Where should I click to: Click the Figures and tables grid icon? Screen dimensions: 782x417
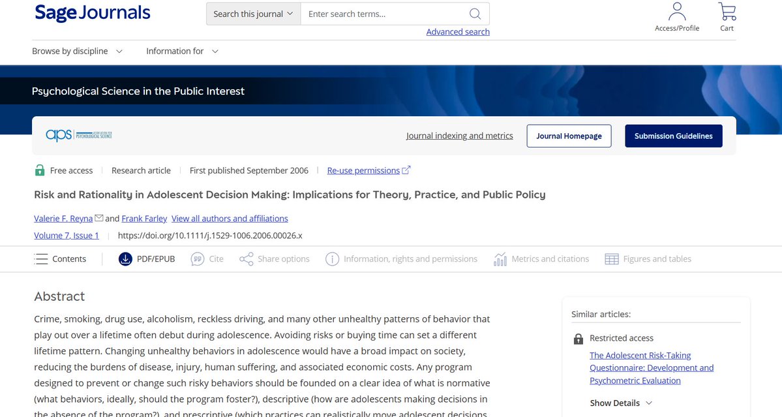click(x=611, y=259)
